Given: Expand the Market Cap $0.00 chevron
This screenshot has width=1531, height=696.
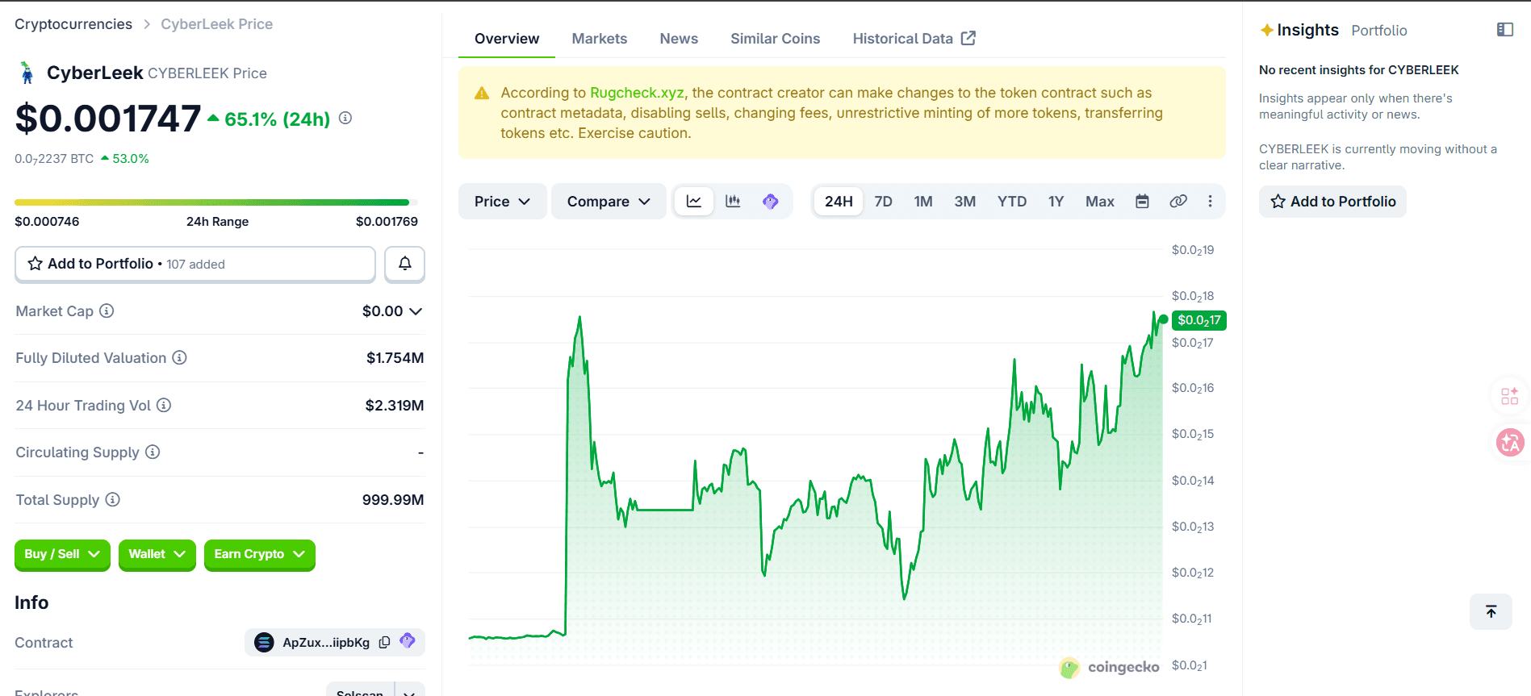Looking at the screenshot, I should click(416, 311).
